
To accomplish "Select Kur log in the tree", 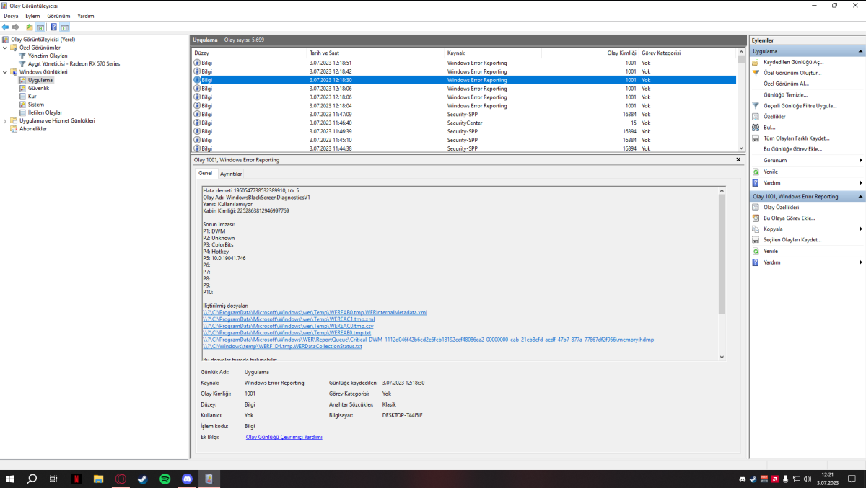I will tap(32, 96).
